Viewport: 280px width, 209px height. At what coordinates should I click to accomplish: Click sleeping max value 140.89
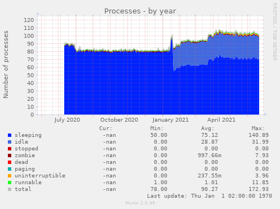(259, 135)
